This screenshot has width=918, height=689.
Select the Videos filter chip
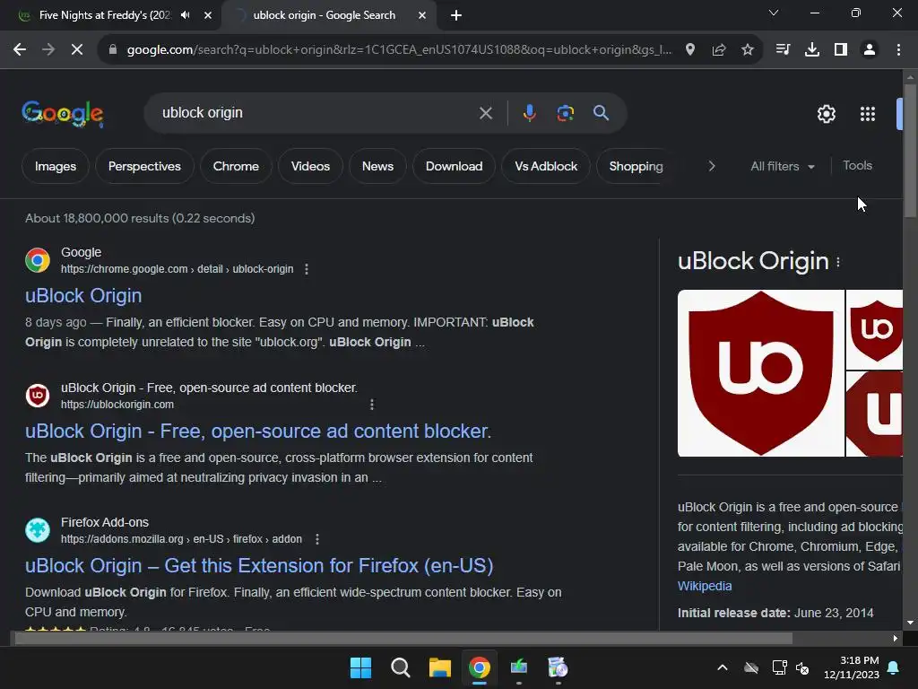coord(310,166)
